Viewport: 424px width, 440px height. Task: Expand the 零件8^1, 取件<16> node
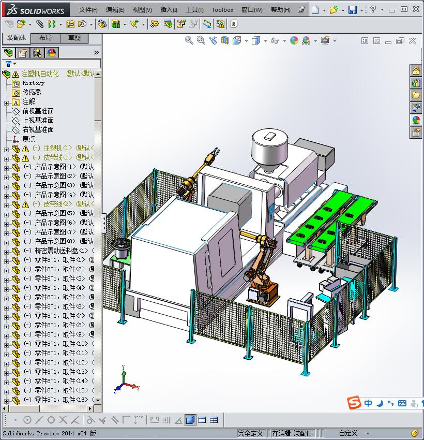point(6,401)
